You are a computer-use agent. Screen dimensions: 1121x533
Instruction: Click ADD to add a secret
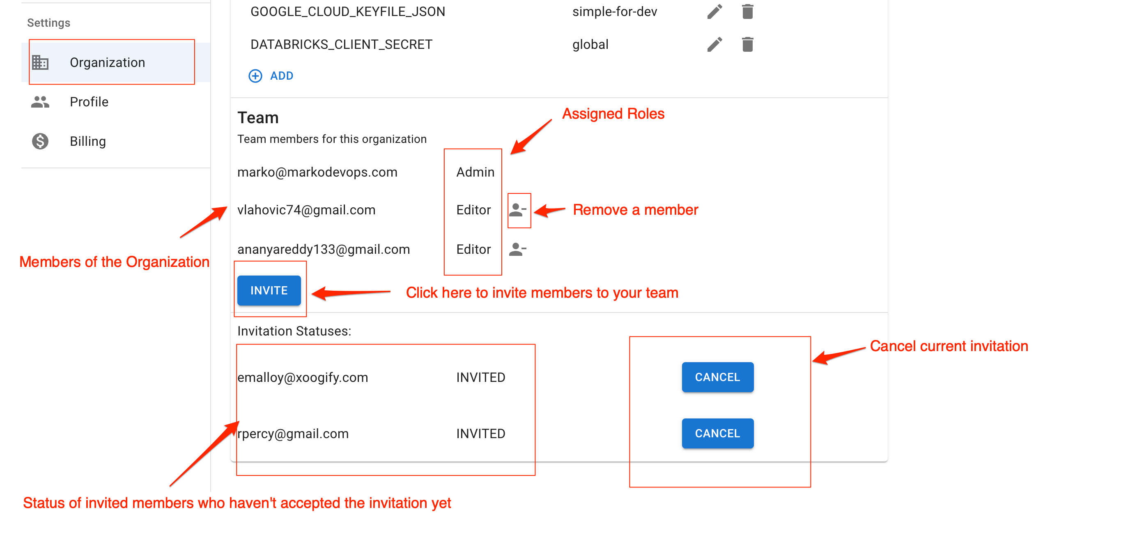282,76
